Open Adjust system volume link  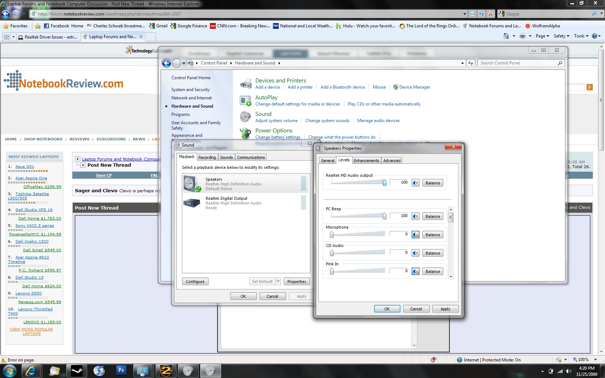point(277,121)
